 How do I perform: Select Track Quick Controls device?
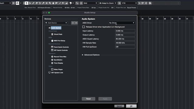tap(61, 47)
